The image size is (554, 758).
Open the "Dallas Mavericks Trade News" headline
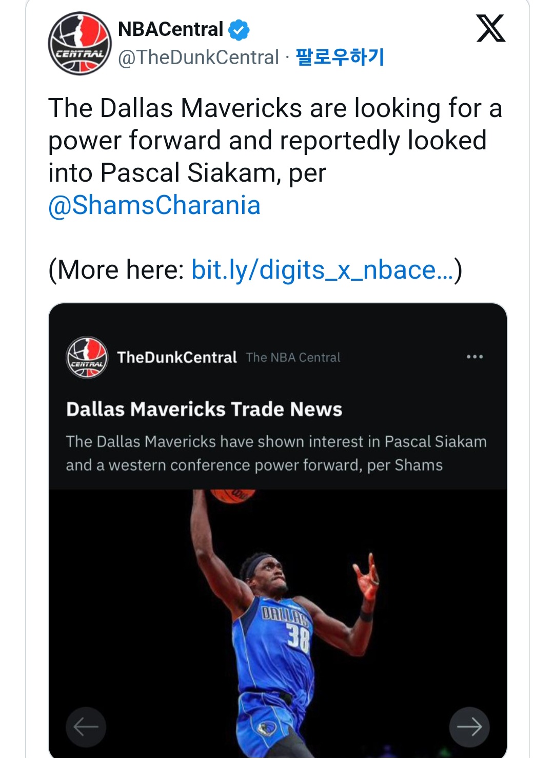[204, 409]
